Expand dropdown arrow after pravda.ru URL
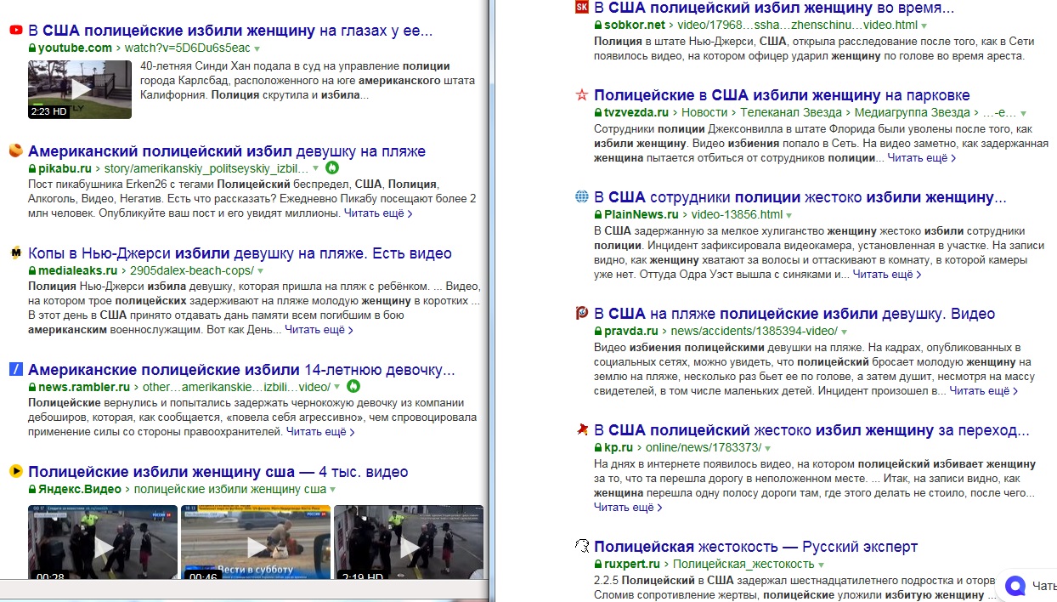Viewport: 1057px width, 602px height. coord(844,331)
